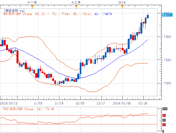Click the TL: .77241 value

click(x=61, y=14)
